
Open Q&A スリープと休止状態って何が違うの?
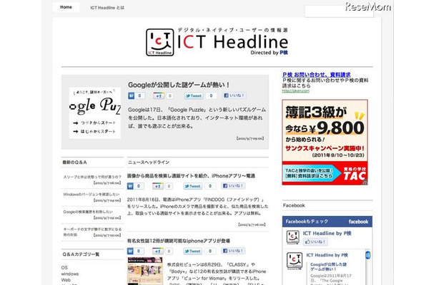coord(92,177)
